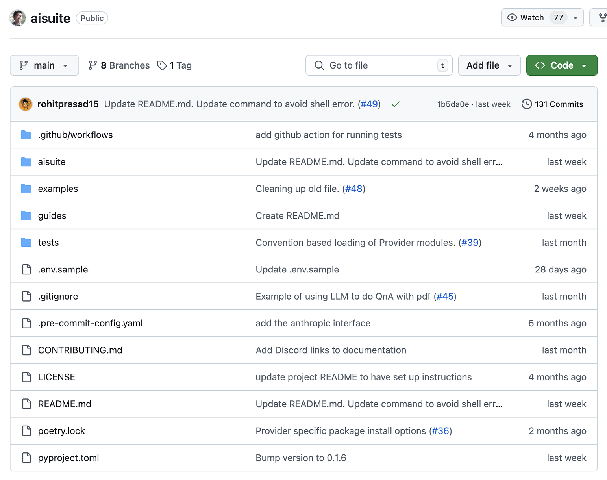This screenshot has width=607, height=480.
Task: Click the commits history clock icon
Action: (526, 104)
